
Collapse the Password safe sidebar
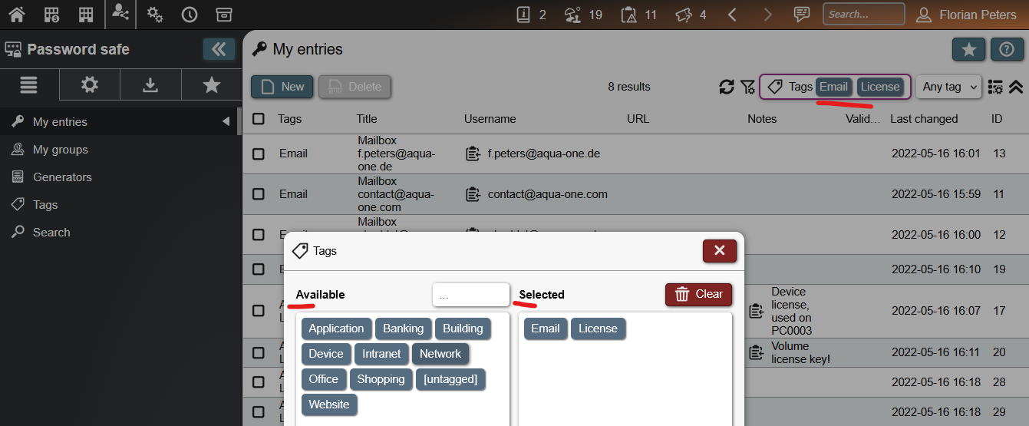pos(219,49)
